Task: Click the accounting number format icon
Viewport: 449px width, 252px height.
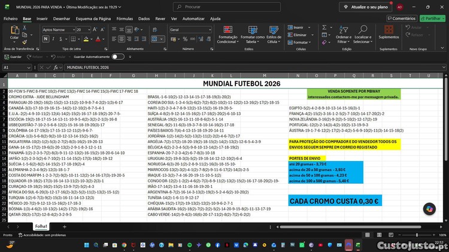Action: click(173, 39)
